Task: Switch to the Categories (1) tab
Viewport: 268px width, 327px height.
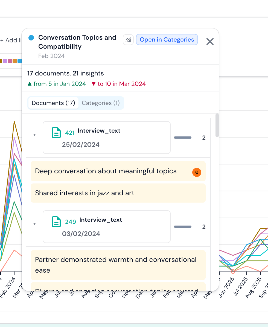Action: pyautogui.click(x=101, y=103)
